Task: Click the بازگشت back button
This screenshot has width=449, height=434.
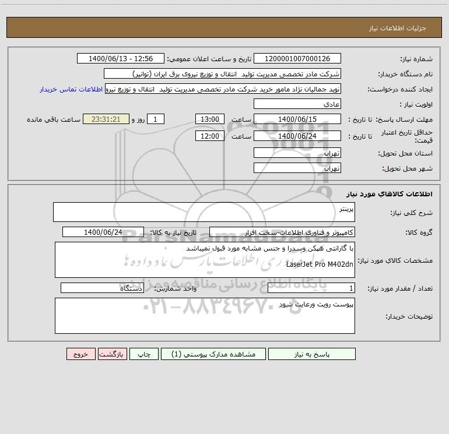Action: pos(112,354)
